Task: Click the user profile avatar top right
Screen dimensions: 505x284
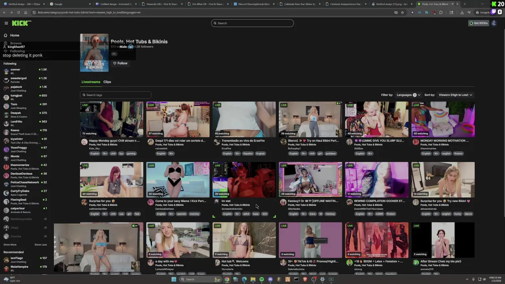Action: click(x=494, y=23)
